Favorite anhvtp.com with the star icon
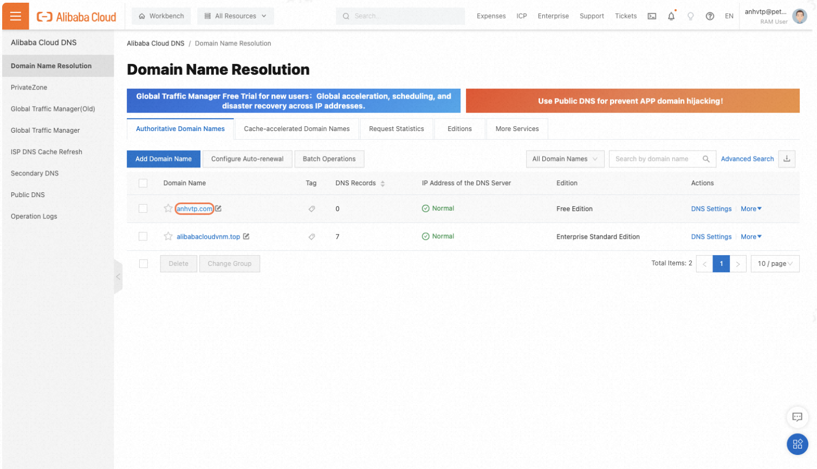This screenshot has width=817, height=469. pyautogui.click(x=168, y=209)
